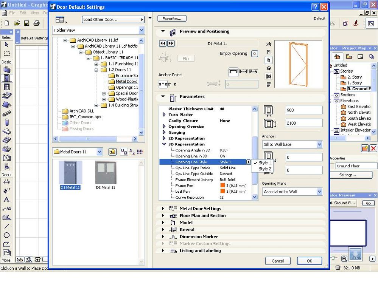Viewport: 378px width, 283px height.
Task: Select the Marquee tool in toolbox
Action: coord(6,53)
